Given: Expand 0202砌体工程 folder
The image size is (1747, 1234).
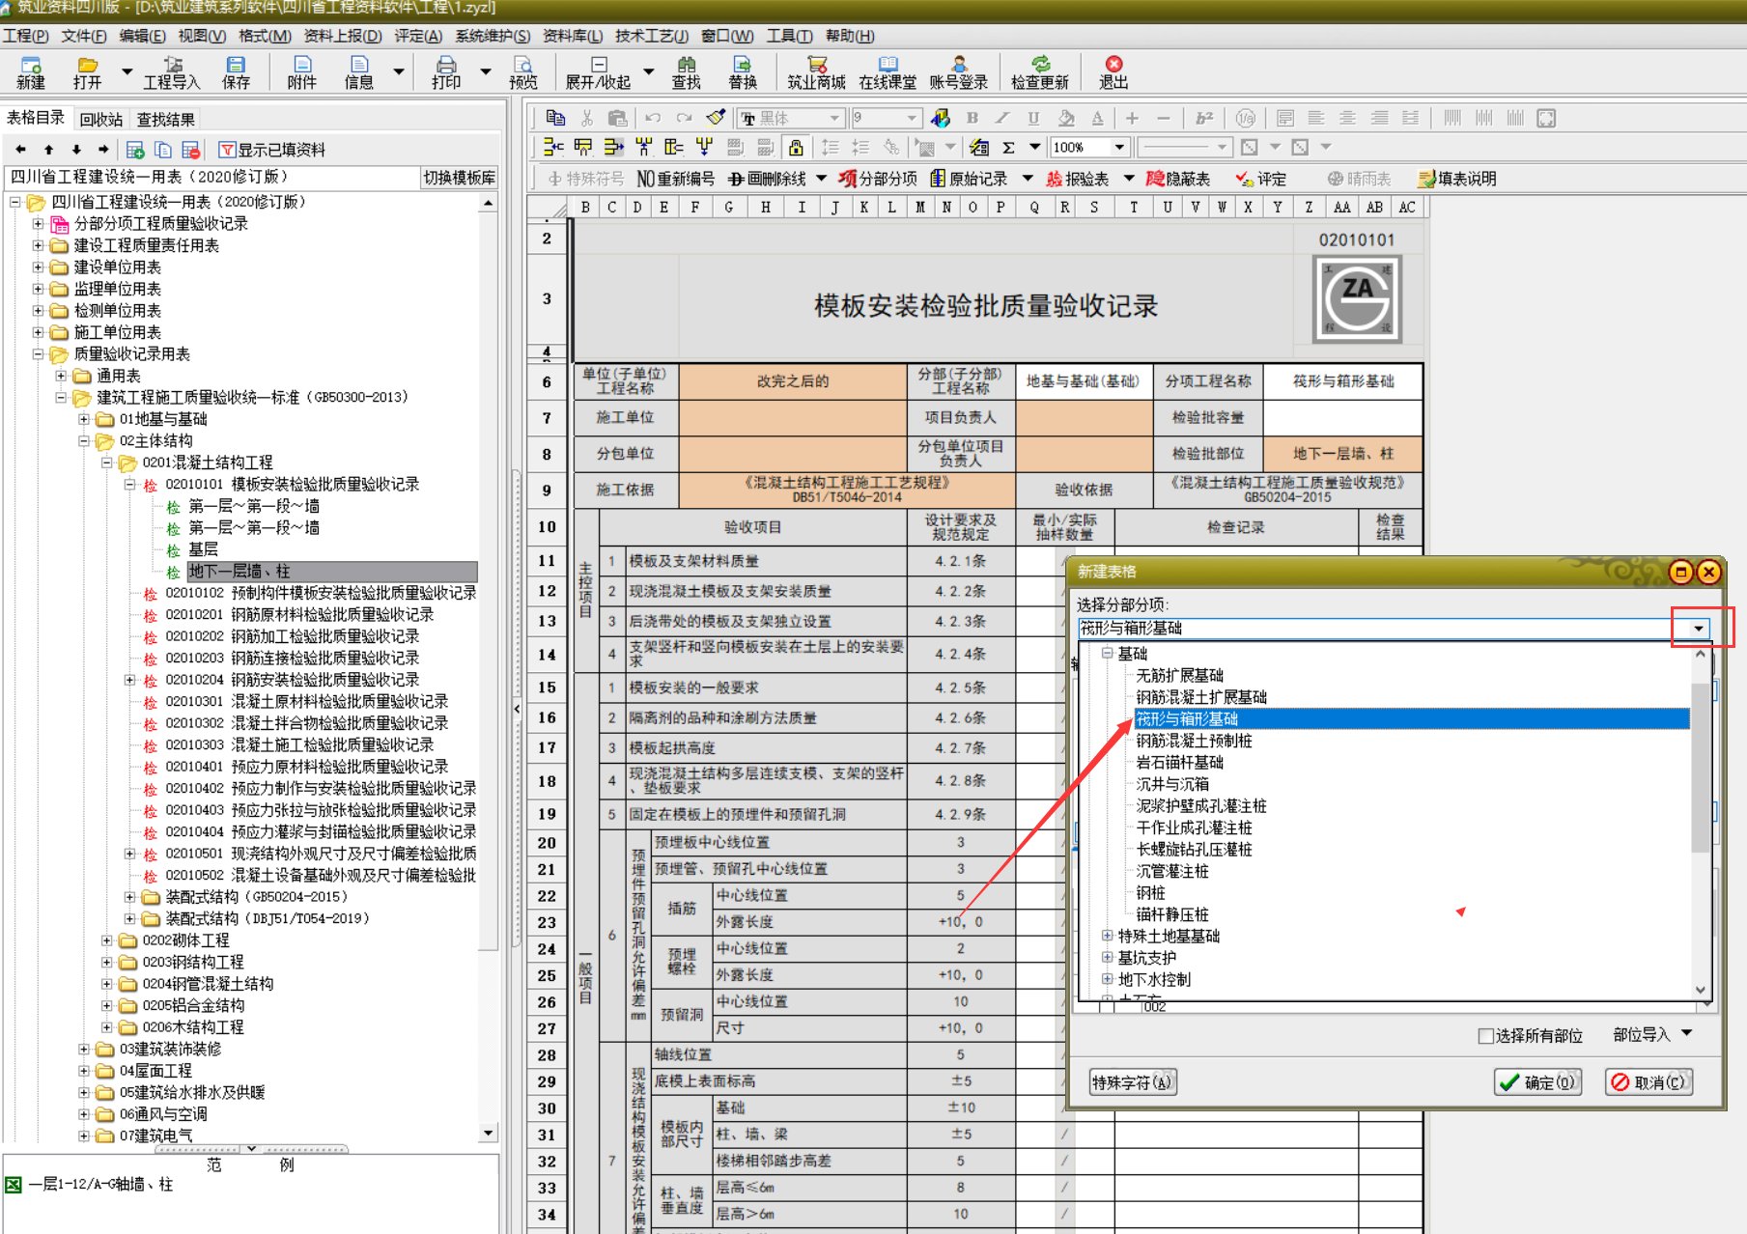Looking at the screenshot, I should pyautogui.click(x=107, y=940).
